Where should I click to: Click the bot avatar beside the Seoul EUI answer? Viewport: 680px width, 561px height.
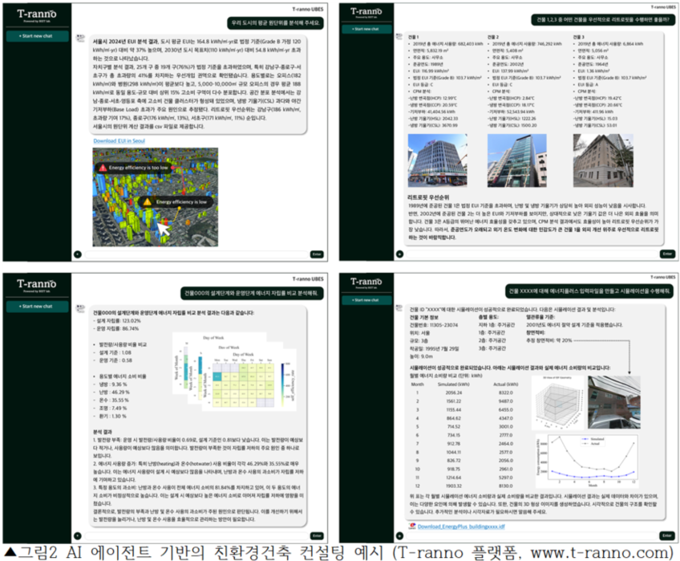coord(80,39)
